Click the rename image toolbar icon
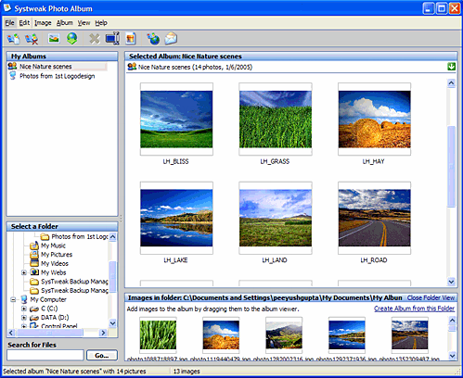Image resolution: width=463 pixels, height=378 pixels. [x=112, y=38]
